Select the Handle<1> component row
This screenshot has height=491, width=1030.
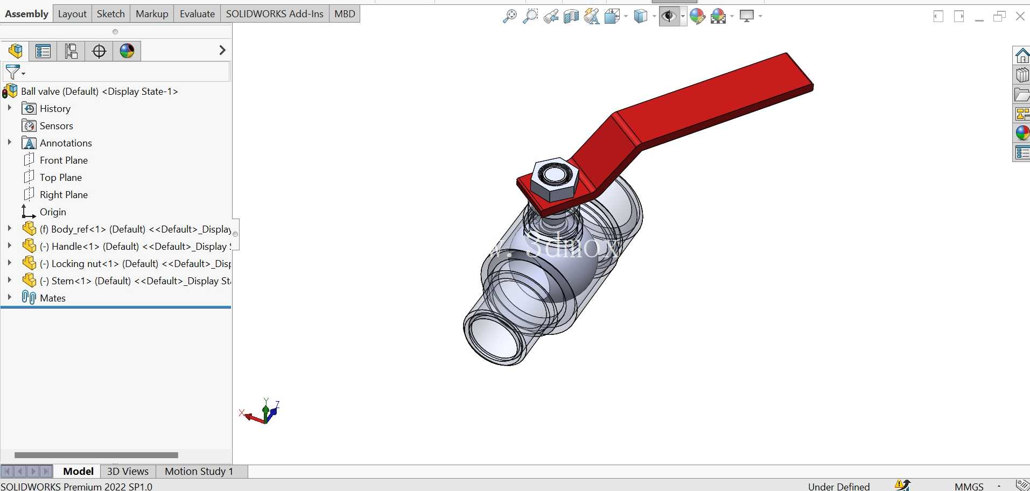(x=127, y=247)
